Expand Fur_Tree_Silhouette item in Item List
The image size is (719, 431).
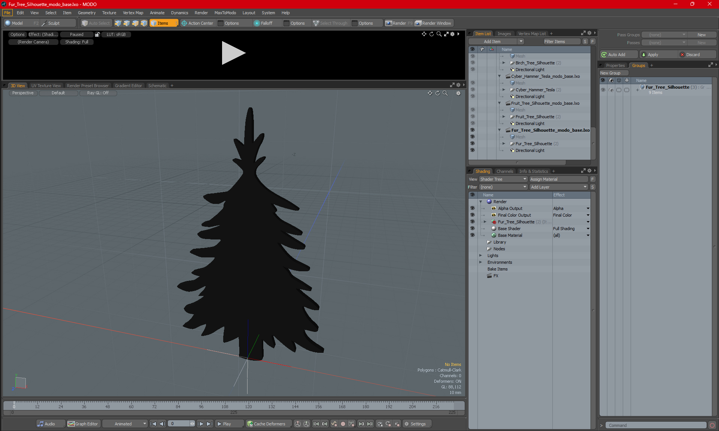pos(504,144)
